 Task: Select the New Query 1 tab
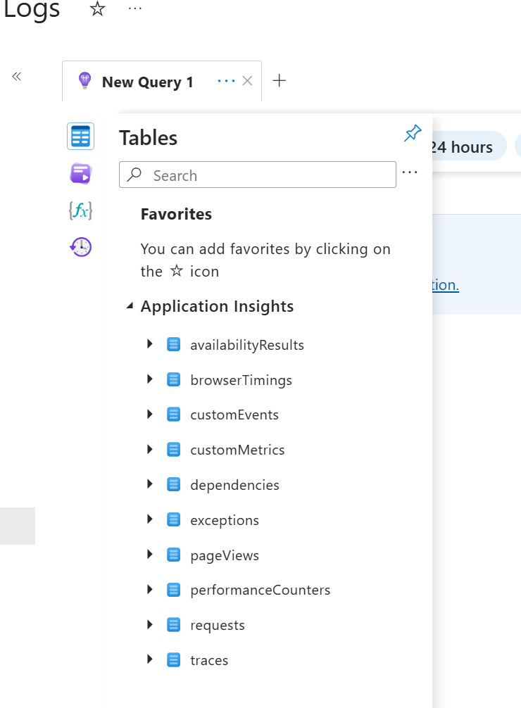[x=147, y=82]
